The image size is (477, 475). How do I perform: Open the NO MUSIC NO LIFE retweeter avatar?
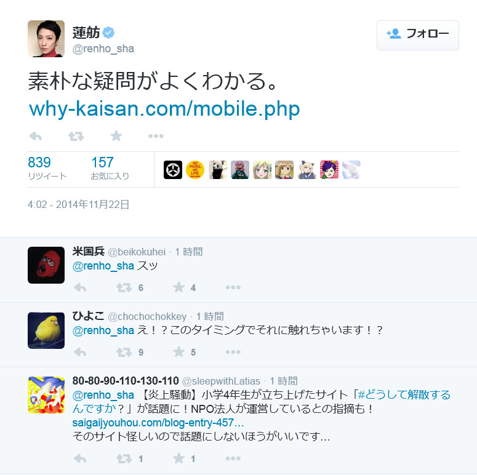[195, 170]
